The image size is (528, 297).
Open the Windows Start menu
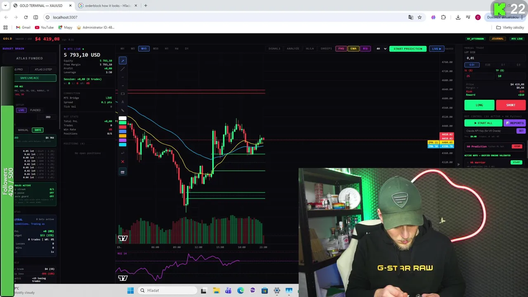130,290
